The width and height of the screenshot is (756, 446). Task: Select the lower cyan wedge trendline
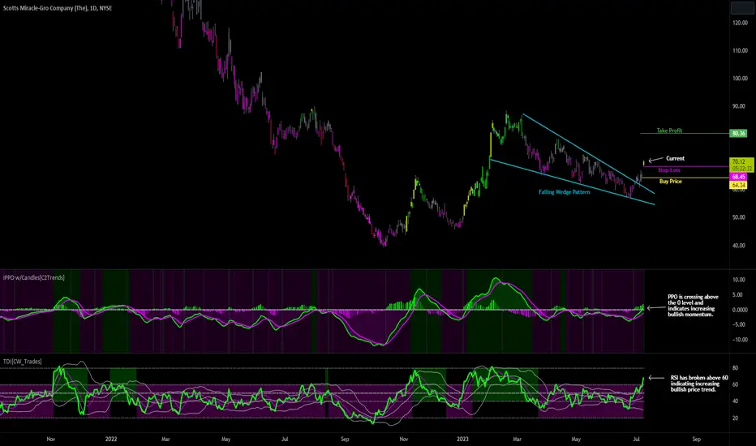click(572, 182)
